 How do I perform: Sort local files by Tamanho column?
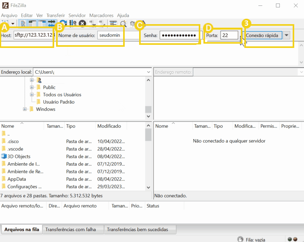click(x=55, y=126)
